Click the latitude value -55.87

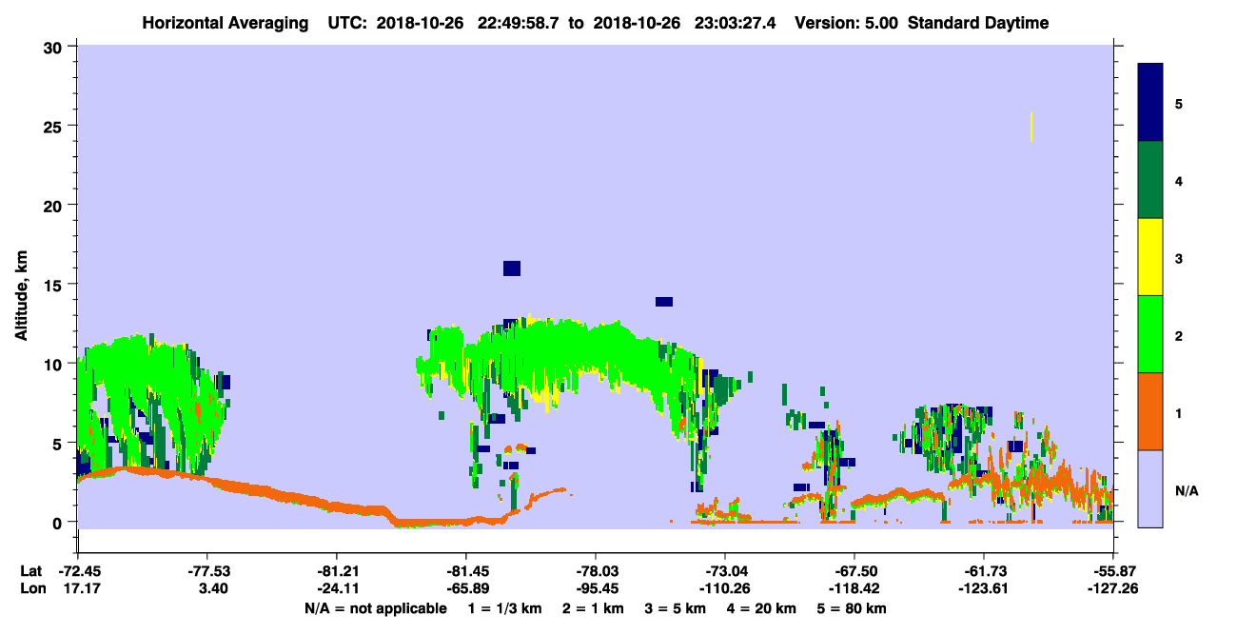click(x=1113, y=571)
